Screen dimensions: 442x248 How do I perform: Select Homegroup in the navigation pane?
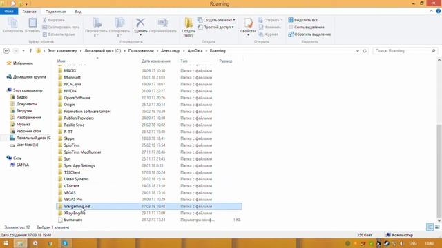[29, 76]
